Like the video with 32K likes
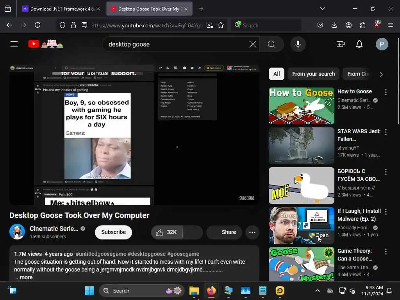Image resolution: width=400 pixels, height=300 pixels. pyautogui.click(x=167, y=232)
